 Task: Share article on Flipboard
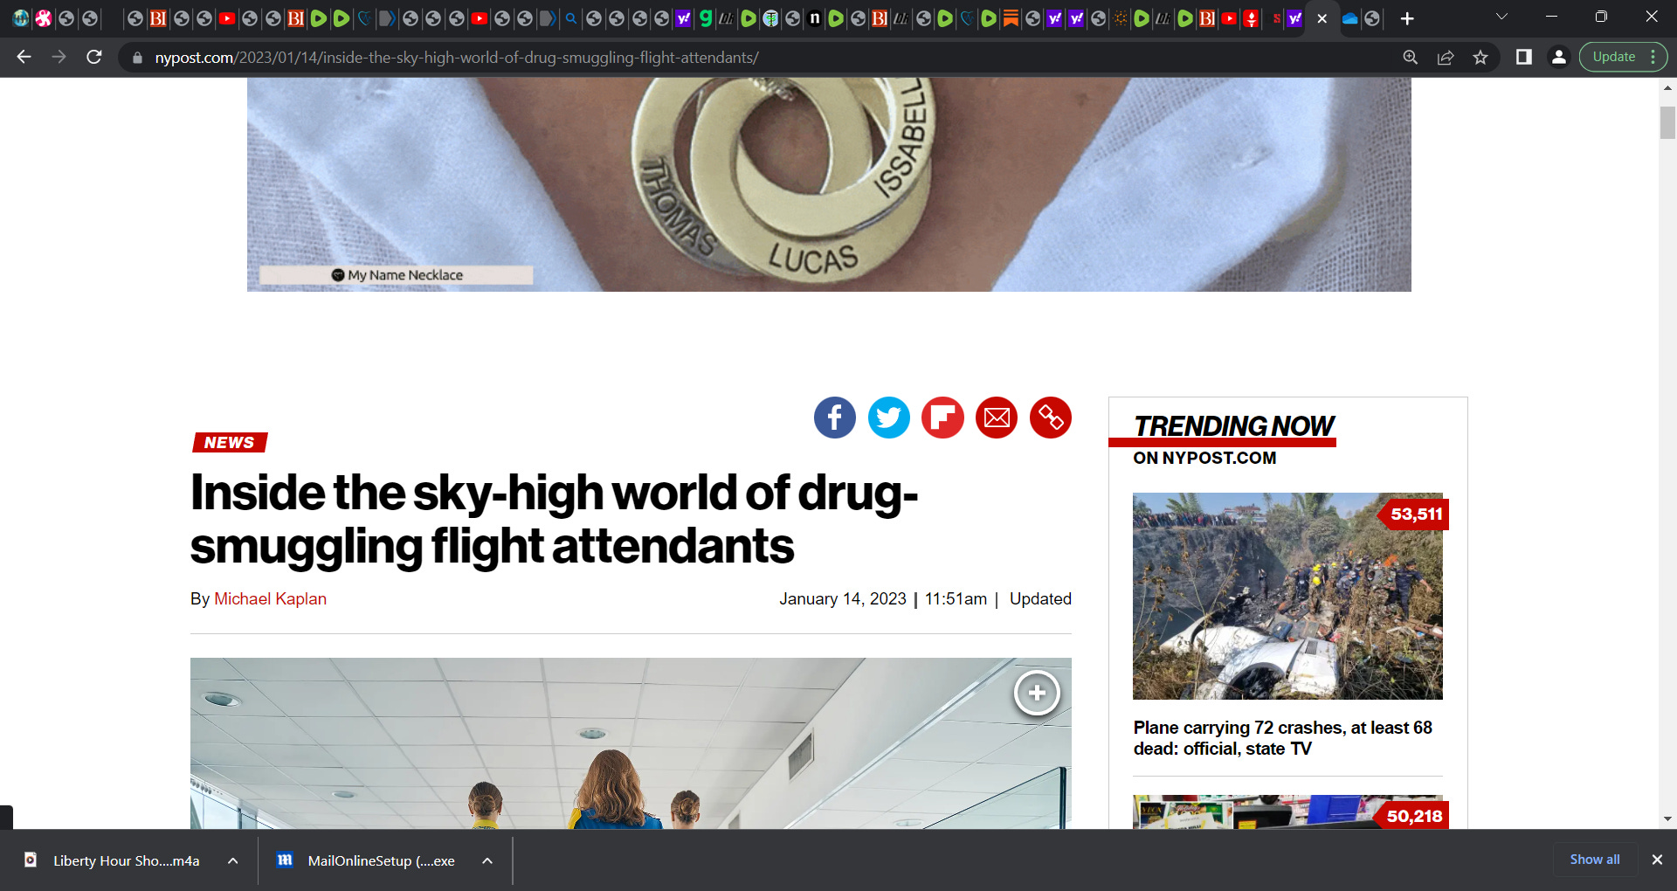pyautogui.click(x=942, y=418)
